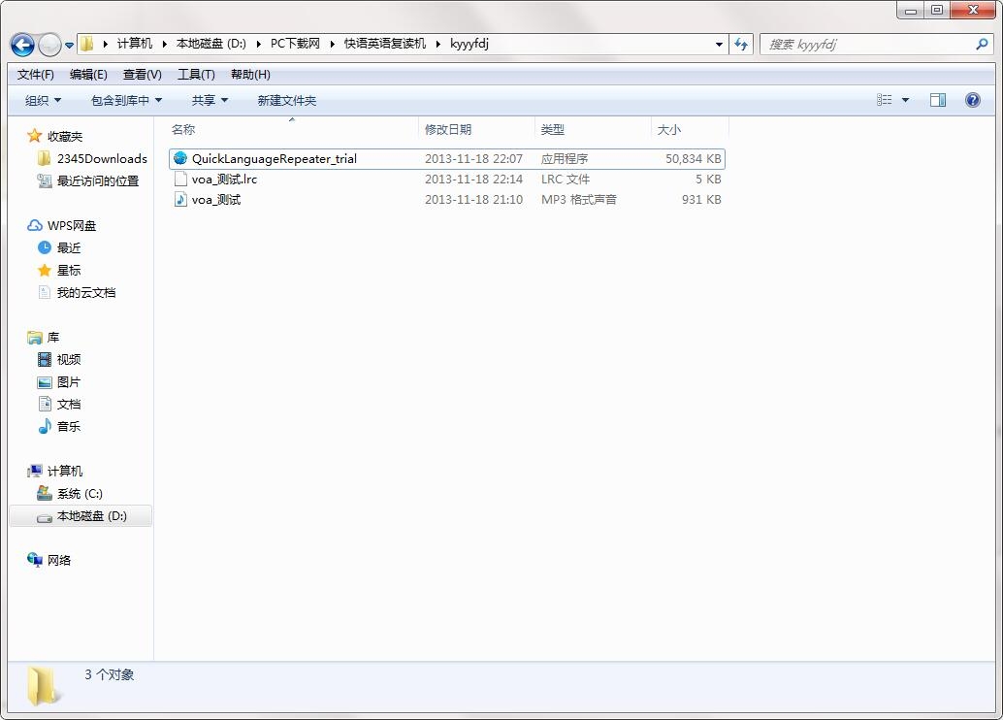Select 网络 network icon in sidebar
1003x720 pixels.
(35, 559)
